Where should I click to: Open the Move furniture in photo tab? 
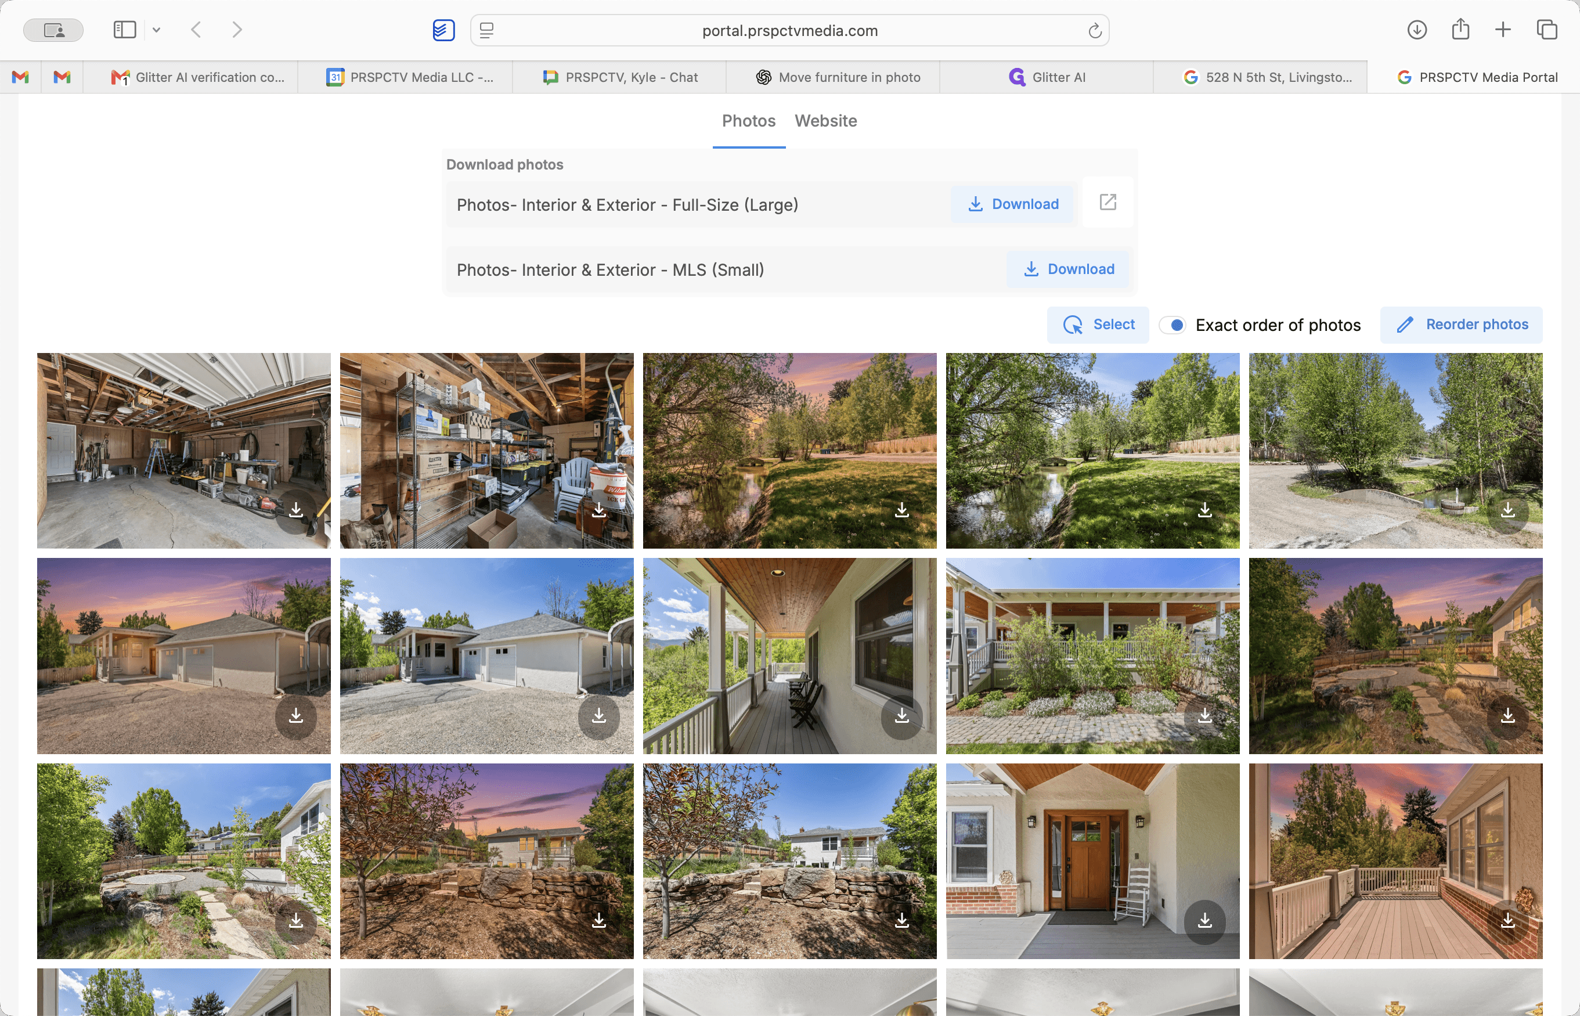pos(833,77)
